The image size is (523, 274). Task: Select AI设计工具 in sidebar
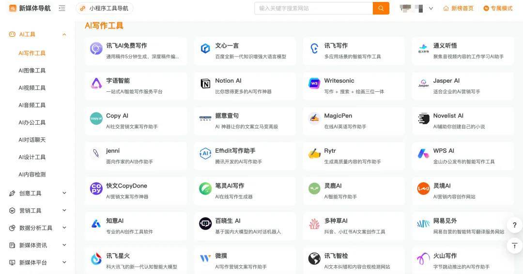(x=32, y=157)
